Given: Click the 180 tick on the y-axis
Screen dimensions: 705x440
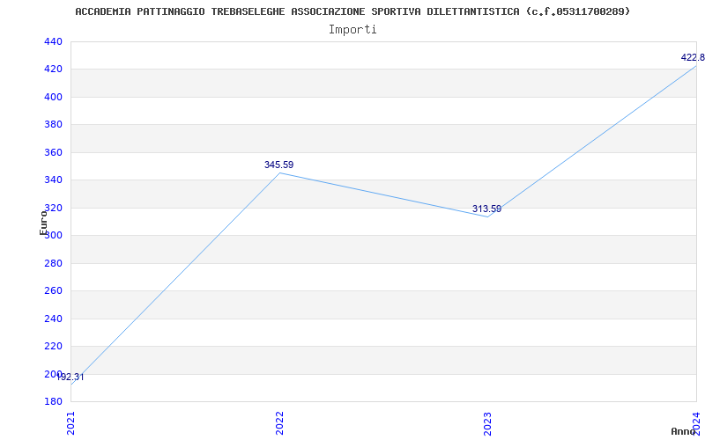Looking at the screenshot, I should 53,401.
